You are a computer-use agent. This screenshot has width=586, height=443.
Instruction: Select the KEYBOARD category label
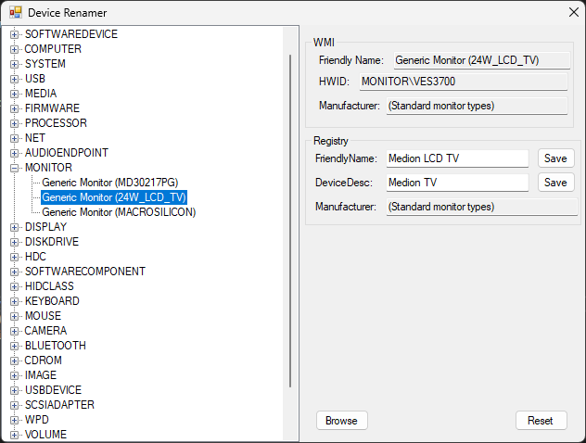point(52,301)
